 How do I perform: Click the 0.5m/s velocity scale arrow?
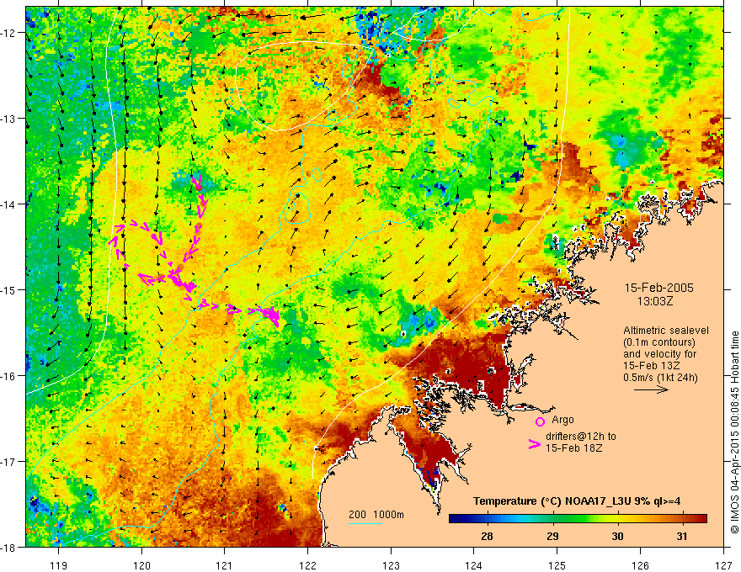coord(651,389)
